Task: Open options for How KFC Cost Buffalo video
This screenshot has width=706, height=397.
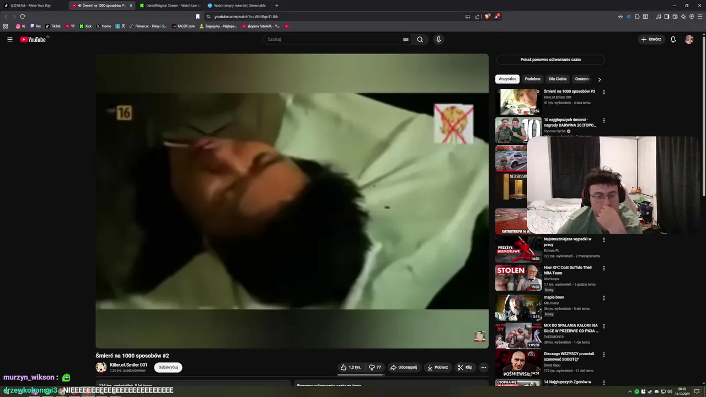Action: 603,268
